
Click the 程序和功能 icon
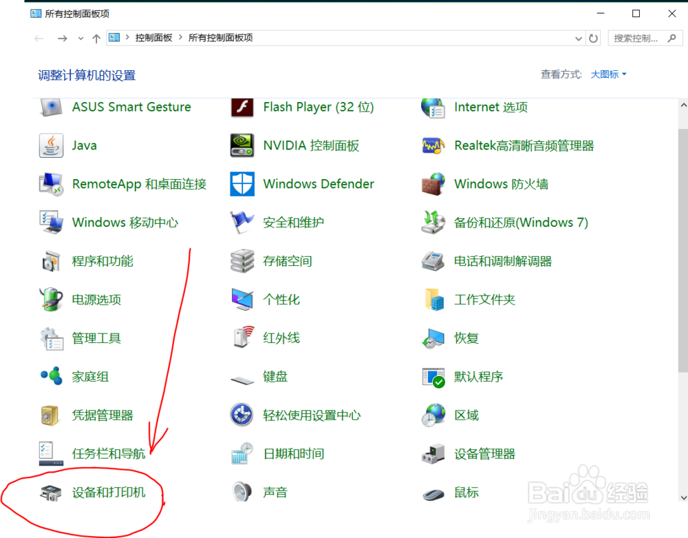pyautogui.click(x=52, y=261)
